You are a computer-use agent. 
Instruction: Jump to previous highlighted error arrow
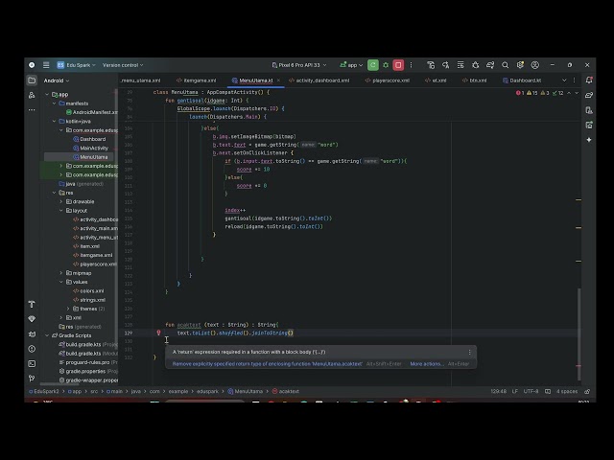pos(569,93)
